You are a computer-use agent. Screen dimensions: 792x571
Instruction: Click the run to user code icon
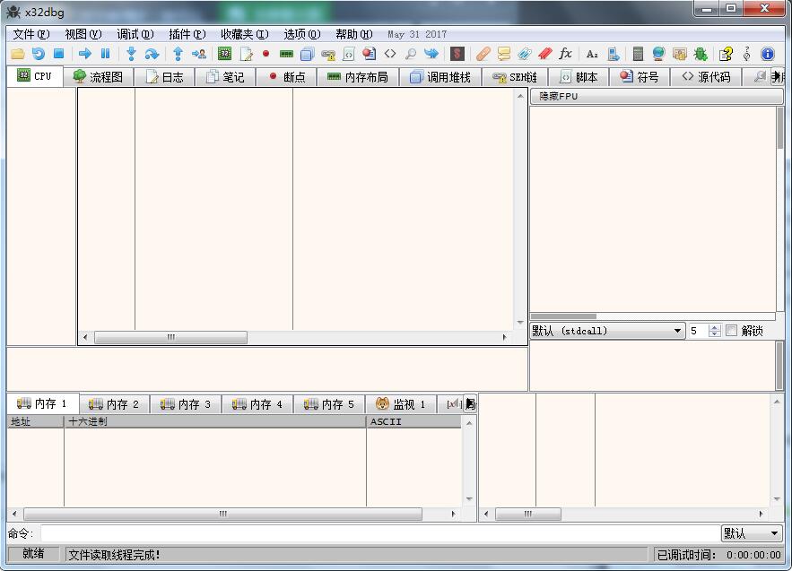pyautogui.click(x=199, y=54)
